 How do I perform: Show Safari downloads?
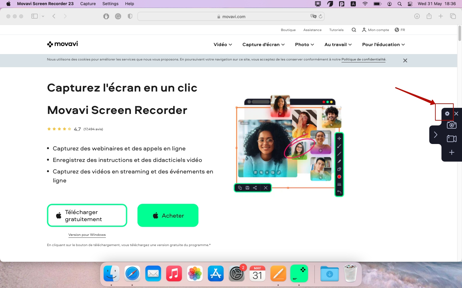click(x=417, y=16)
